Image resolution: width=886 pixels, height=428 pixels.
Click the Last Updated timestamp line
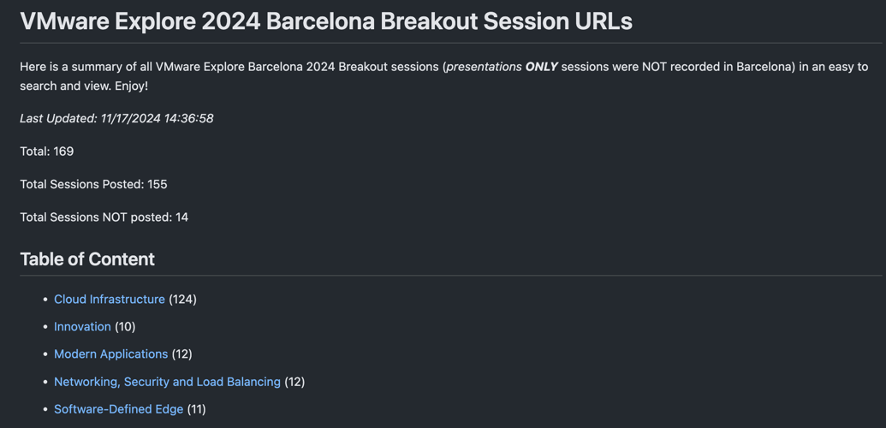(x=116, y=119)
